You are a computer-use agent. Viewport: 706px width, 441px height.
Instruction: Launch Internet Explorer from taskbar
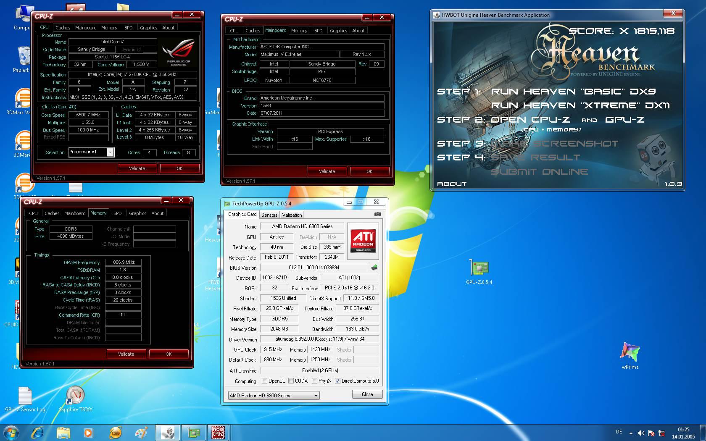coord(38,433)
